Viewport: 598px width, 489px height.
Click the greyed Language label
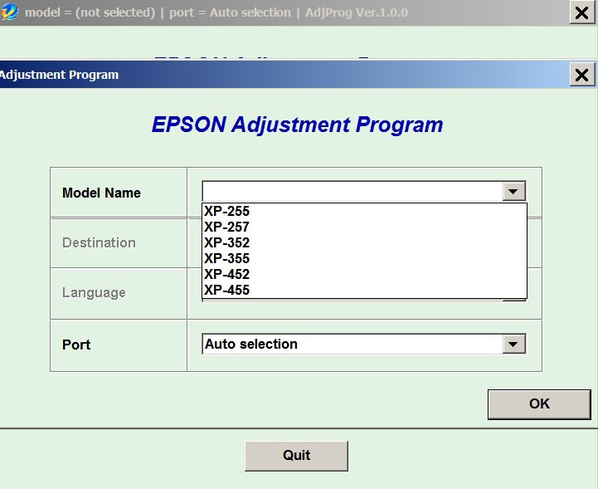coord(94,292)
